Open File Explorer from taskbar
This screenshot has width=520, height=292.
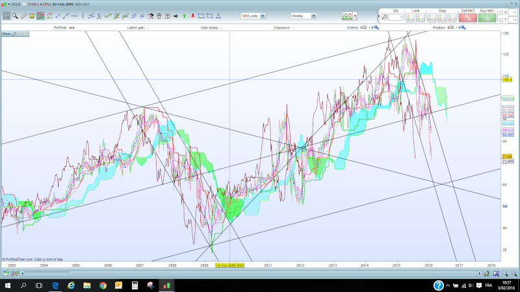(x=87, y=286)
